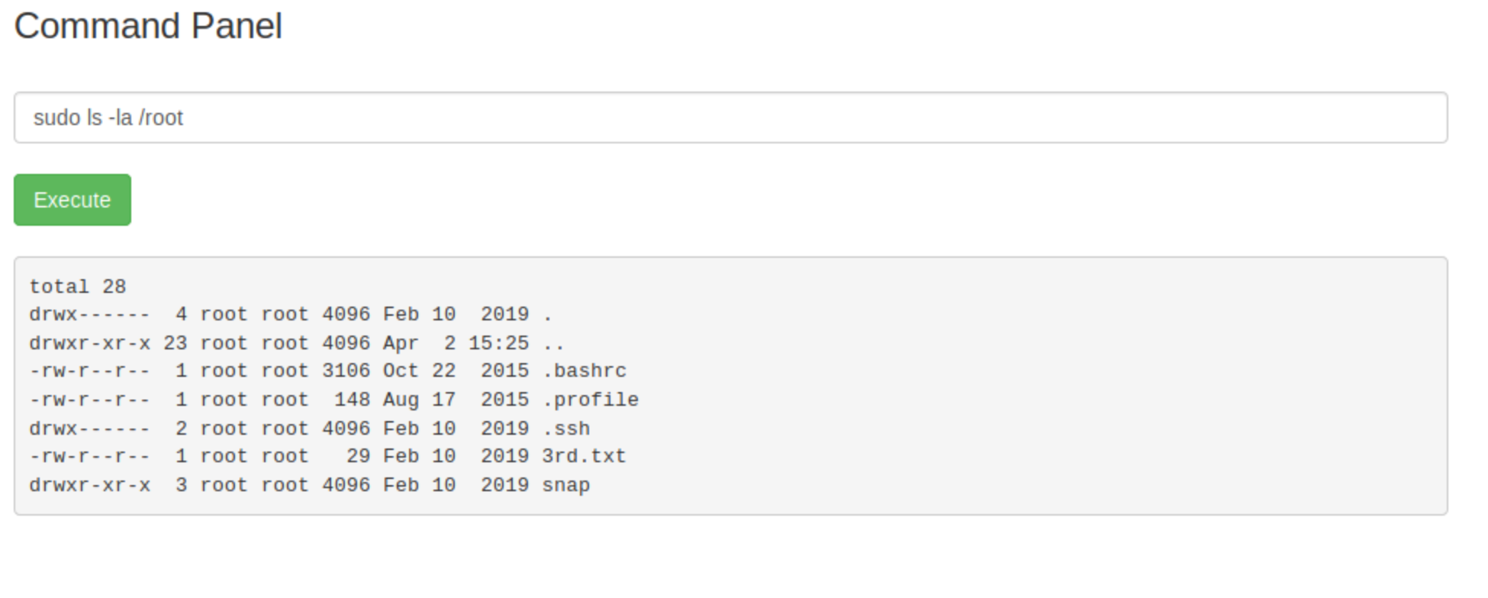Click the drwx------ permissions of .ssh
The width and height of the screenshot is (1488, 598).
90,429
